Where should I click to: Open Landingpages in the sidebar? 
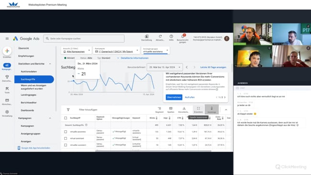[29, 95]
